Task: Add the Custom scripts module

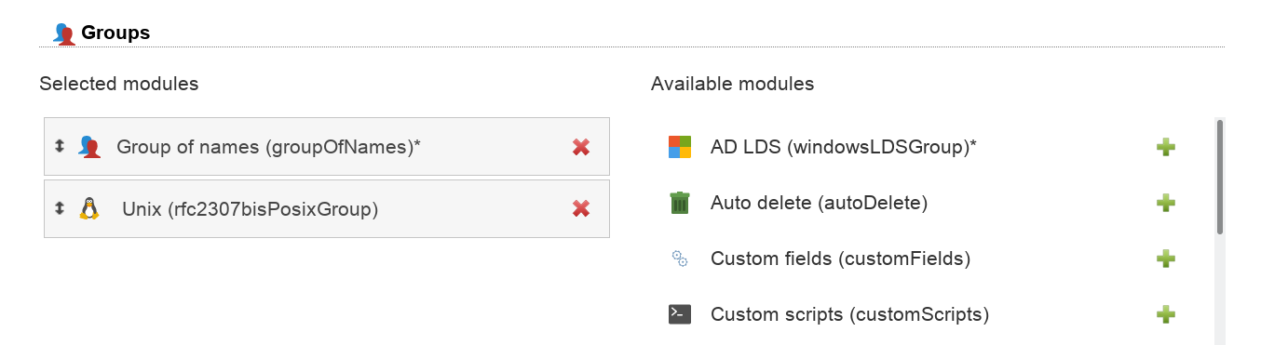Action: pyautogui.click(x=1165, y=314)
